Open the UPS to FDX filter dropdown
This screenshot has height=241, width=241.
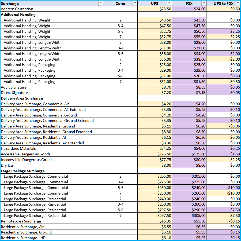pos(238,3)
